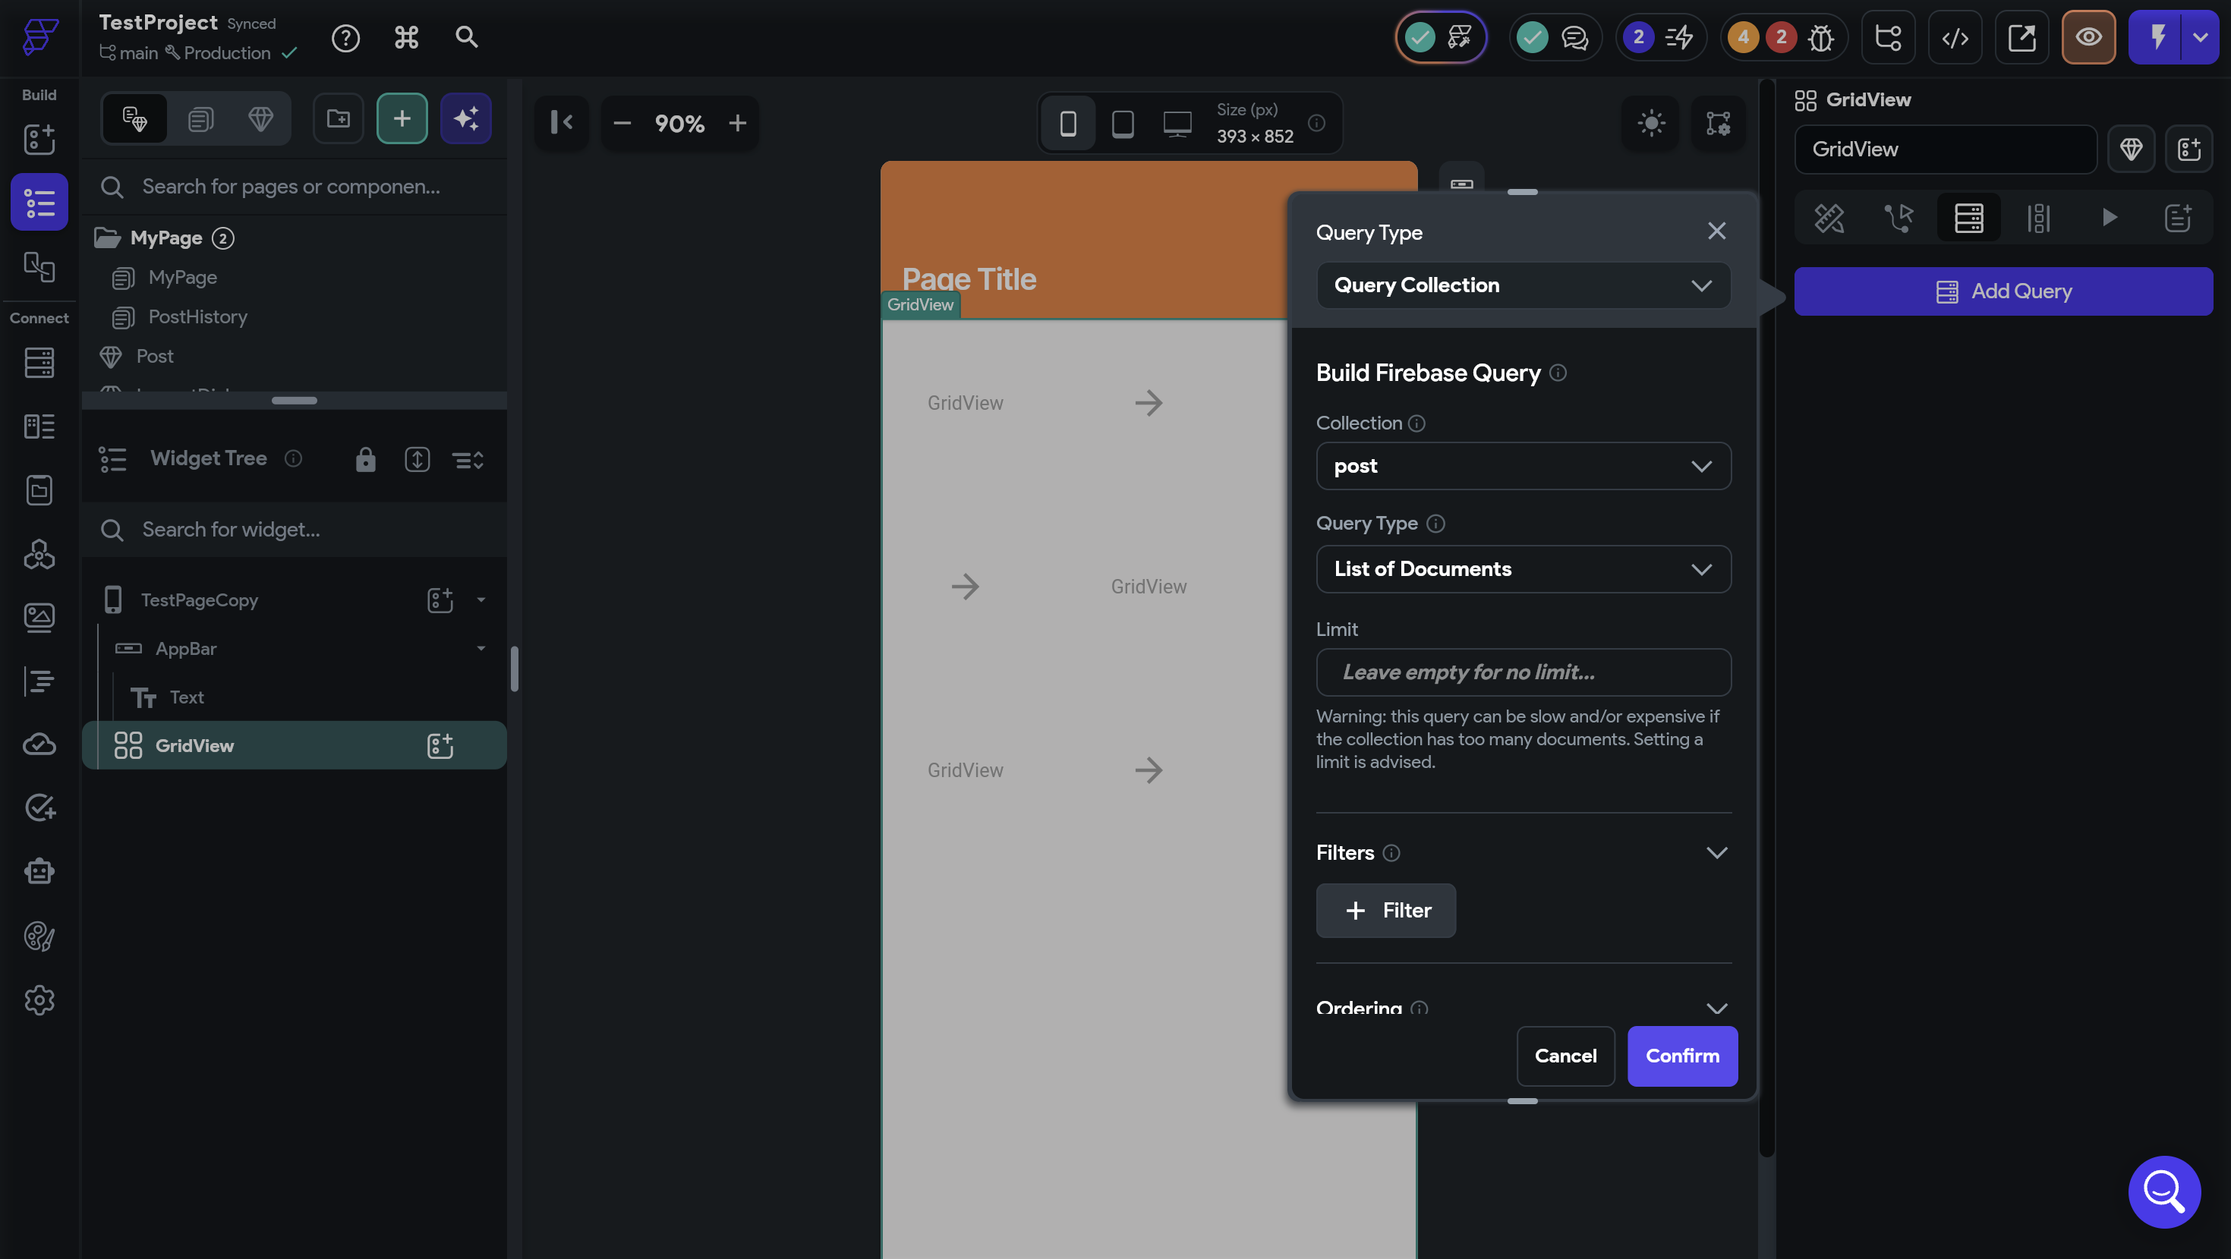Expand the List of Documents dropdown
The width and height of the screenshot is (2231, 1259).
click(1523, 569)
